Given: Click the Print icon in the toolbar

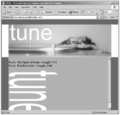Looking at the screenshot, I should (x=96, y=12).
